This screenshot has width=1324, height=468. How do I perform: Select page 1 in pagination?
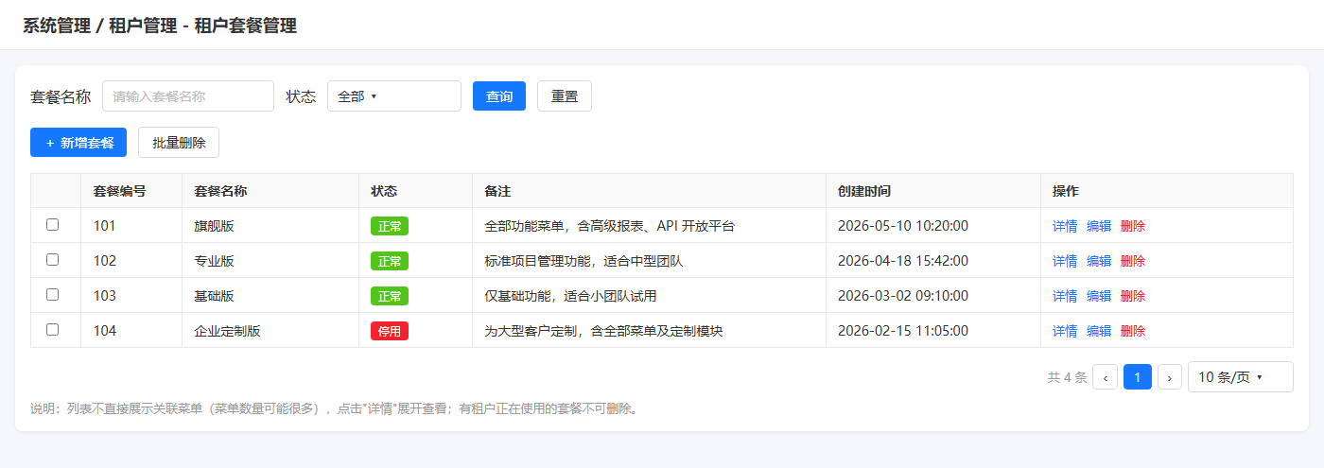pyautogui.click(x=1138, y=377)
